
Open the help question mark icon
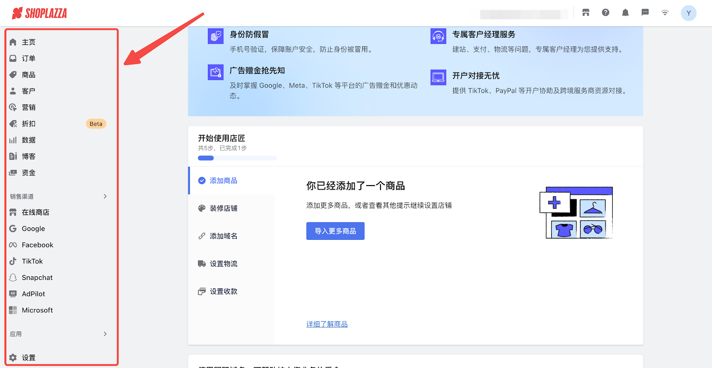click(606, 12)
